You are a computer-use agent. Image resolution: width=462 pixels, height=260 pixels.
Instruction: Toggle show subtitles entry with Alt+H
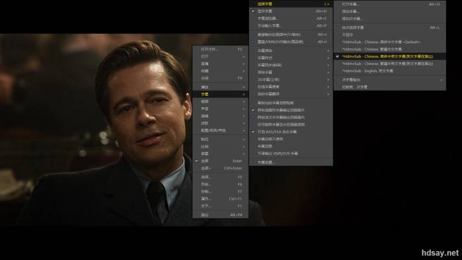[x=291, y=11]
